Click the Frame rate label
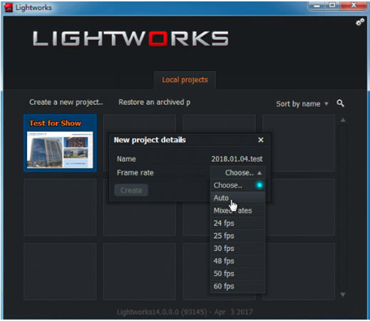 tap(135, 173)
